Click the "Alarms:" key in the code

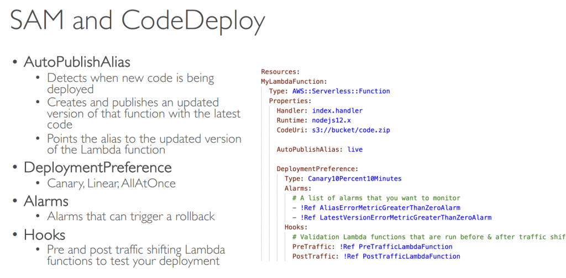[x=298, y=188]
